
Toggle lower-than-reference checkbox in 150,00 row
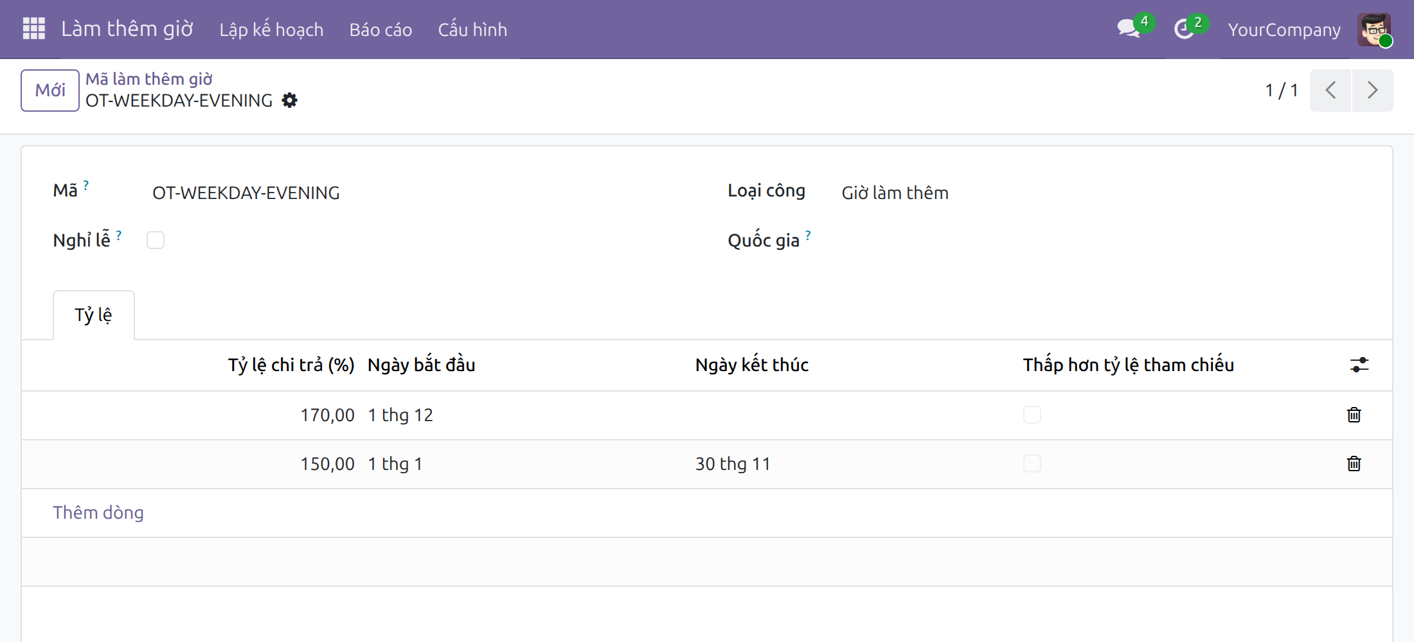[1032, 464]
